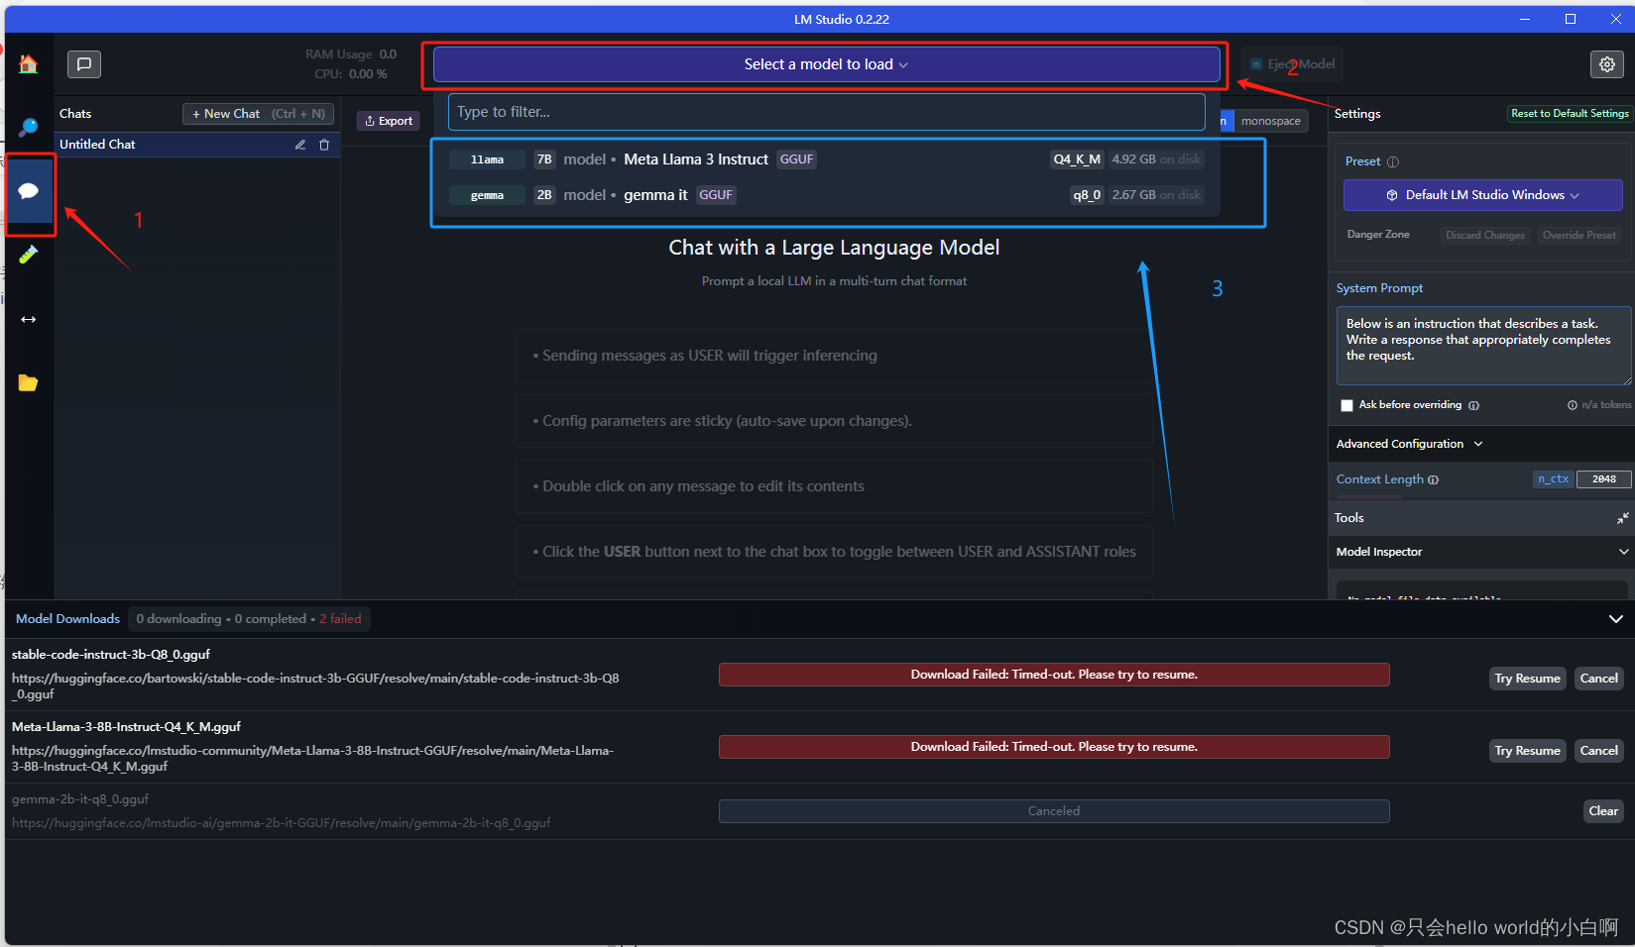The width and height of the screenshot is (1635, 947).
Task: Open Model Downloads tab
Action: 67,619
